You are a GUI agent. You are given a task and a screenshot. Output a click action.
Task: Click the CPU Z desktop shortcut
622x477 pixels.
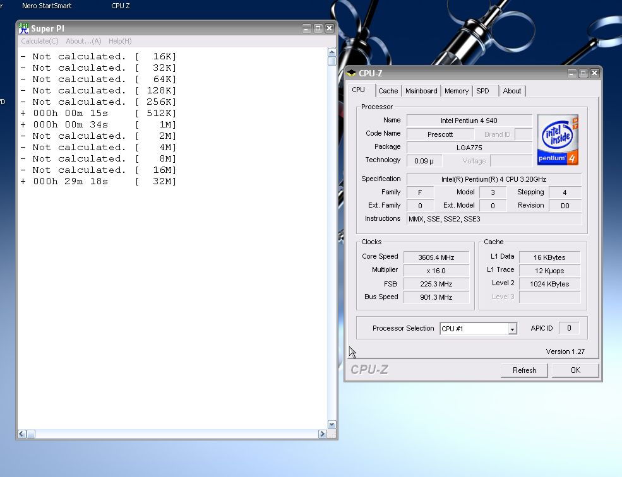(x=121, y=6)
